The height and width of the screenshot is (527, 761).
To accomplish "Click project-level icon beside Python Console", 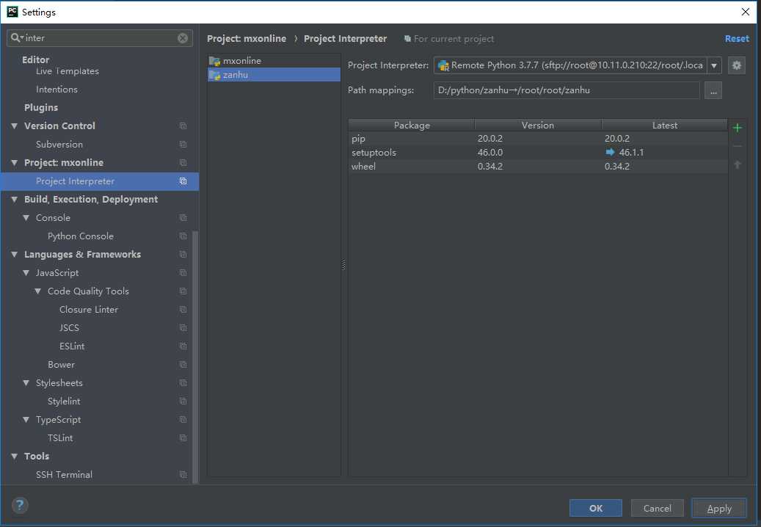I will click(x=183, y=236).
